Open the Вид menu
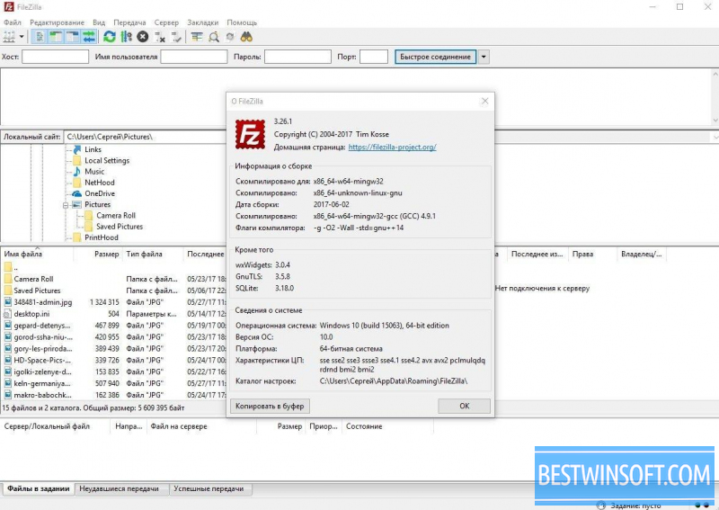 [x=99, y=22]
